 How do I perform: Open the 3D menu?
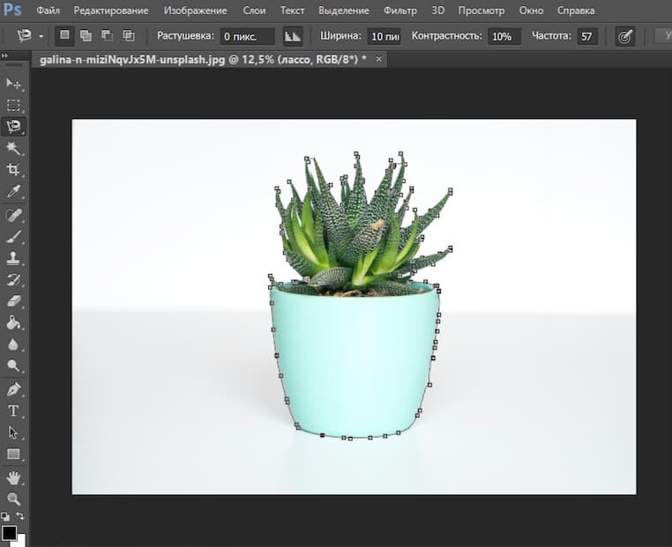437,11
